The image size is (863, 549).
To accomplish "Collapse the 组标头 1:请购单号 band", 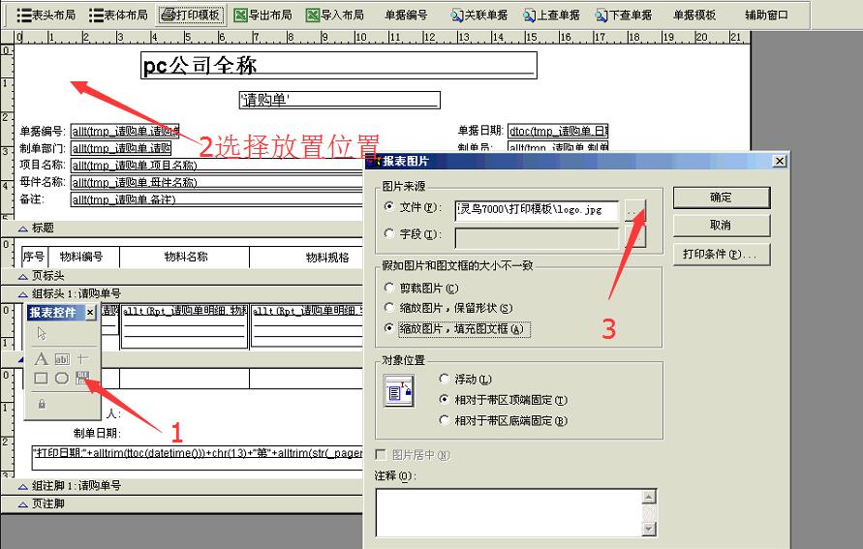I will pos(24,293).
